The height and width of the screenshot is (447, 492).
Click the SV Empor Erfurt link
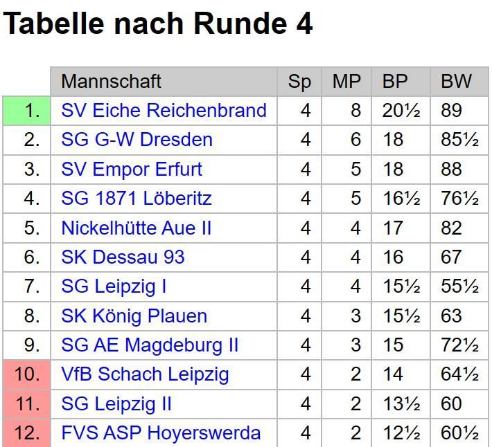tap(132, 170)
